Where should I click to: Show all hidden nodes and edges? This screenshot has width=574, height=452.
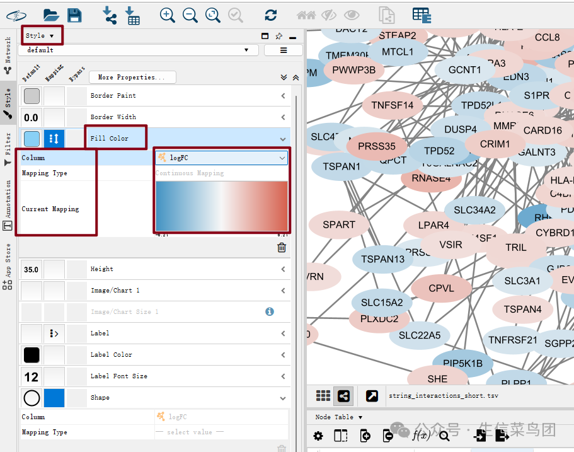click(x=352, y=15)
